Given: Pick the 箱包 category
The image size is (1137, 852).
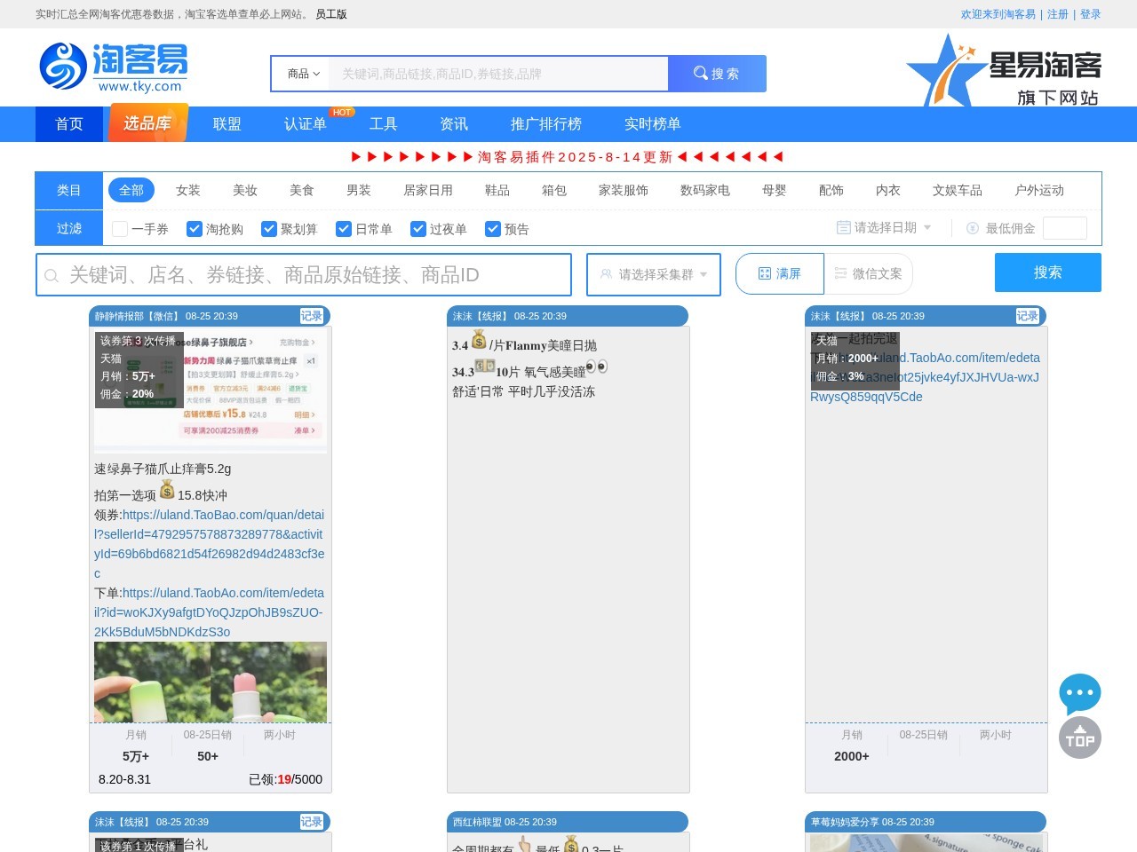Looking at the screenshot, I should point(554,190).
